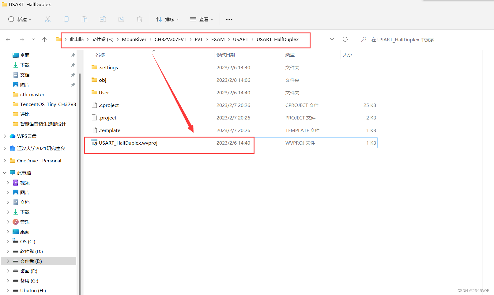Open the three-dot more options menu
The height and width of the screenshot is (295, 494).
coord(229,19)
